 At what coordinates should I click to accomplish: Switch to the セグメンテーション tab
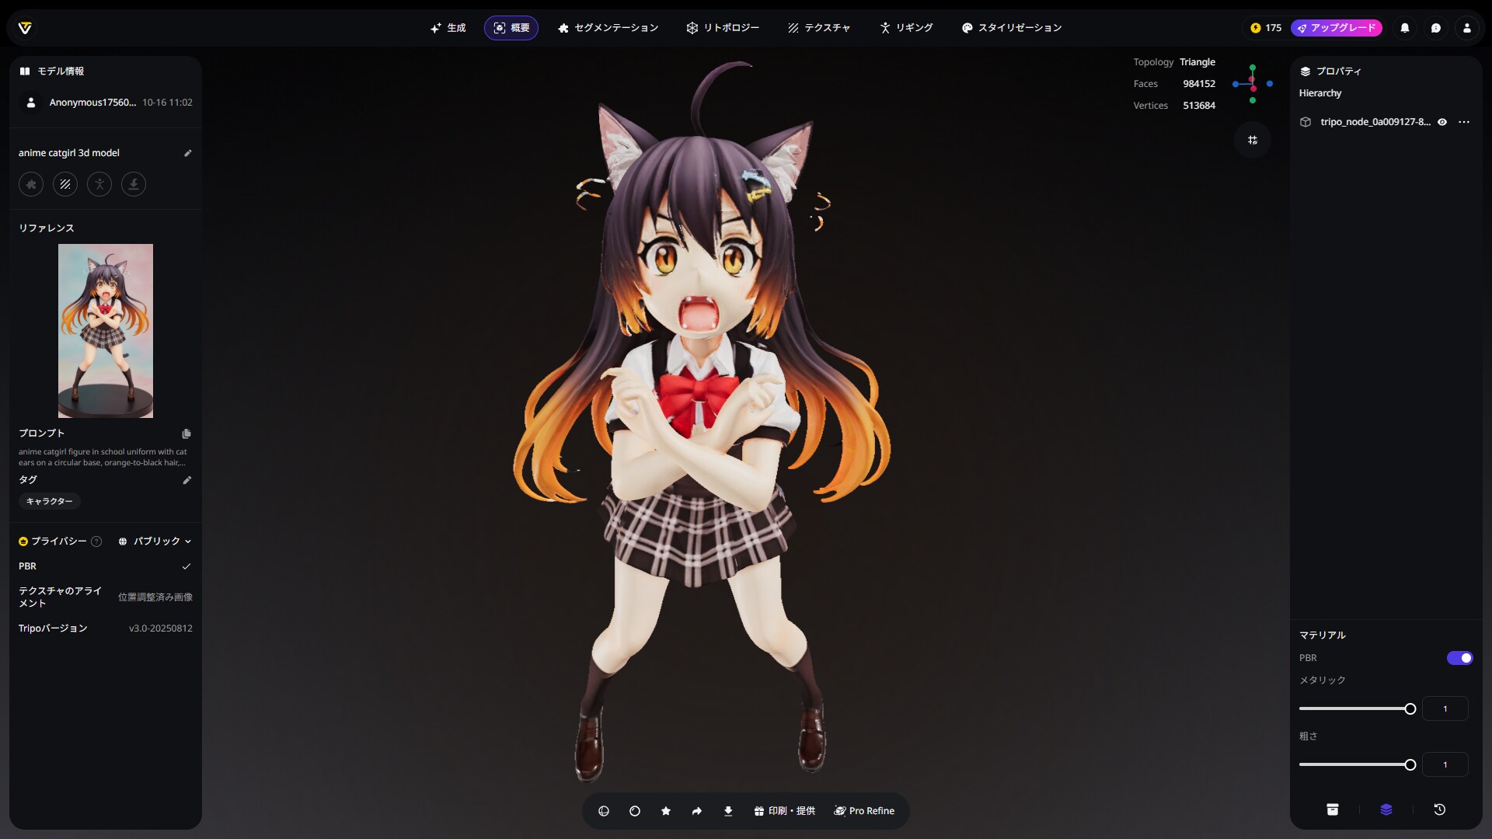608,28
